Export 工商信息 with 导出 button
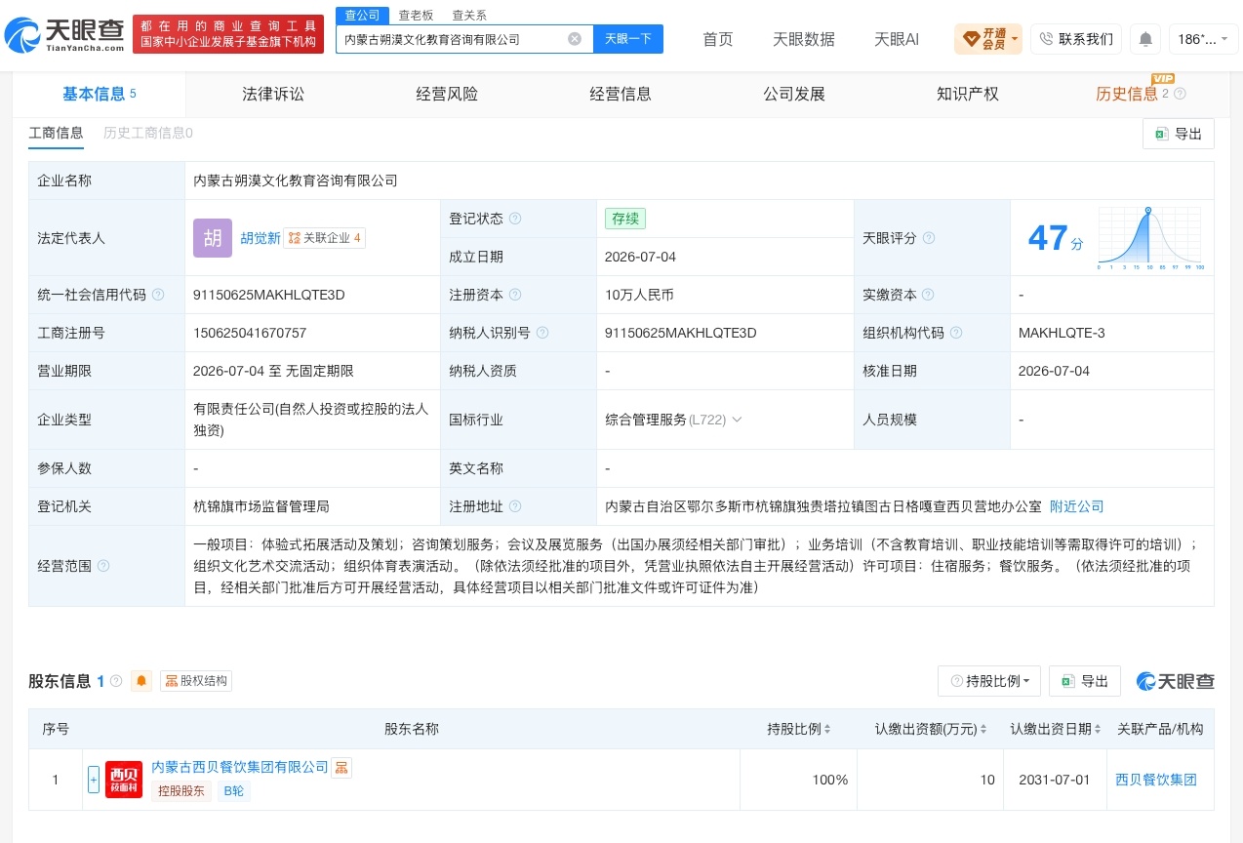1243x843 pixels. click(x=1179, y=134)
